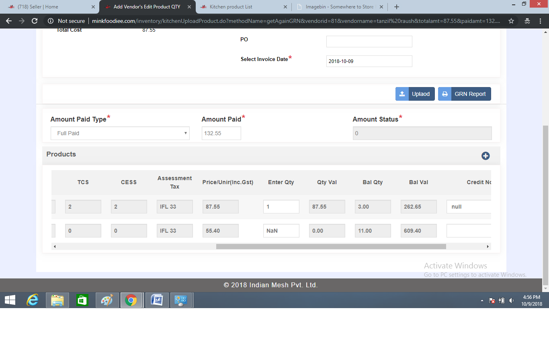
Task: Click the Qty Val cell 0.00
Action: click(327, 231)
